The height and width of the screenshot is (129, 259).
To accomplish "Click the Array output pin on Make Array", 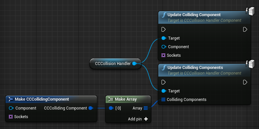I will point(145,108).
